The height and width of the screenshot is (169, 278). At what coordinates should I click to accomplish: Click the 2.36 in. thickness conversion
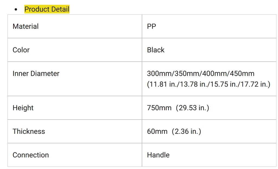pos(186,132)
